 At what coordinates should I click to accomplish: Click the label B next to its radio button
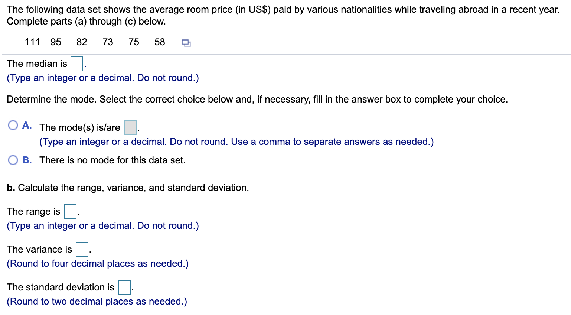click(26, 160)
